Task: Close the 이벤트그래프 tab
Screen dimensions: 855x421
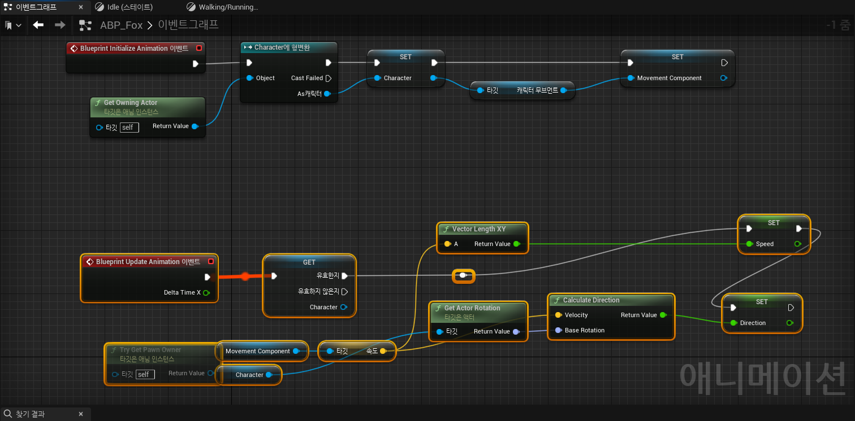Action: (x=80, y=7)
